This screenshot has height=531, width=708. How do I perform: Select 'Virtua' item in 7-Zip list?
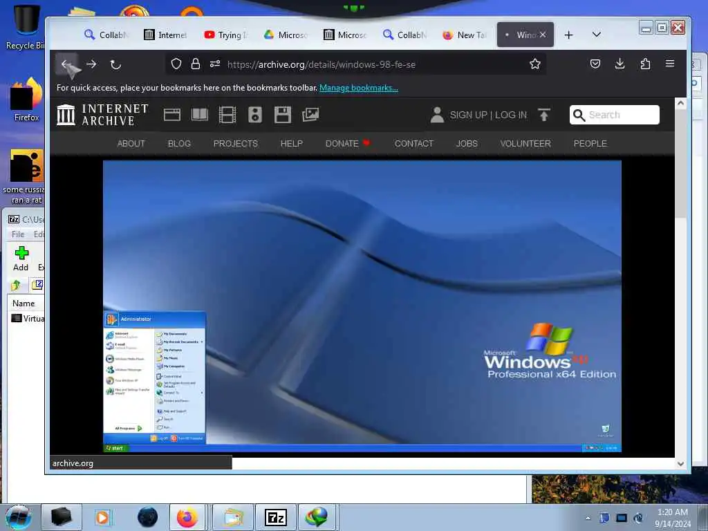(x=28, y=318)
